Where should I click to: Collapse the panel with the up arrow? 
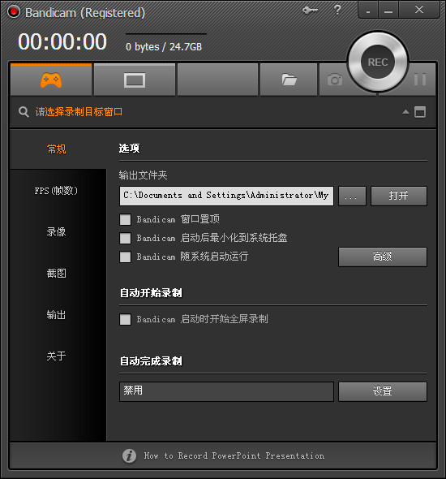pos(405,112)
